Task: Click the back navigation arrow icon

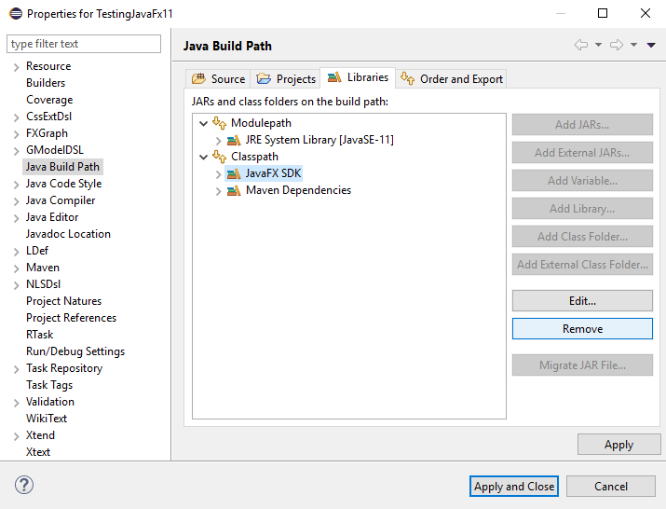Action: pos(581,45)
